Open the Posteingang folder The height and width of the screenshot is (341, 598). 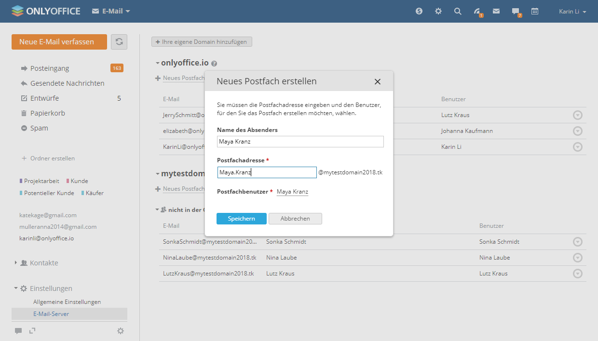click(x=50, y=68)
